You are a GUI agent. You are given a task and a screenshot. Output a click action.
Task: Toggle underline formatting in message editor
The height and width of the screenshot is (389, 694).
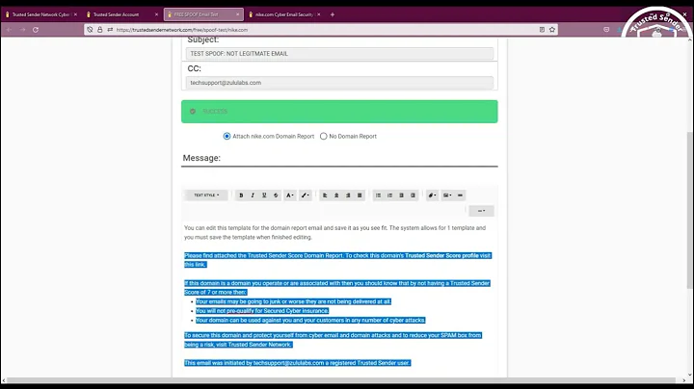[x=264, y=195]
